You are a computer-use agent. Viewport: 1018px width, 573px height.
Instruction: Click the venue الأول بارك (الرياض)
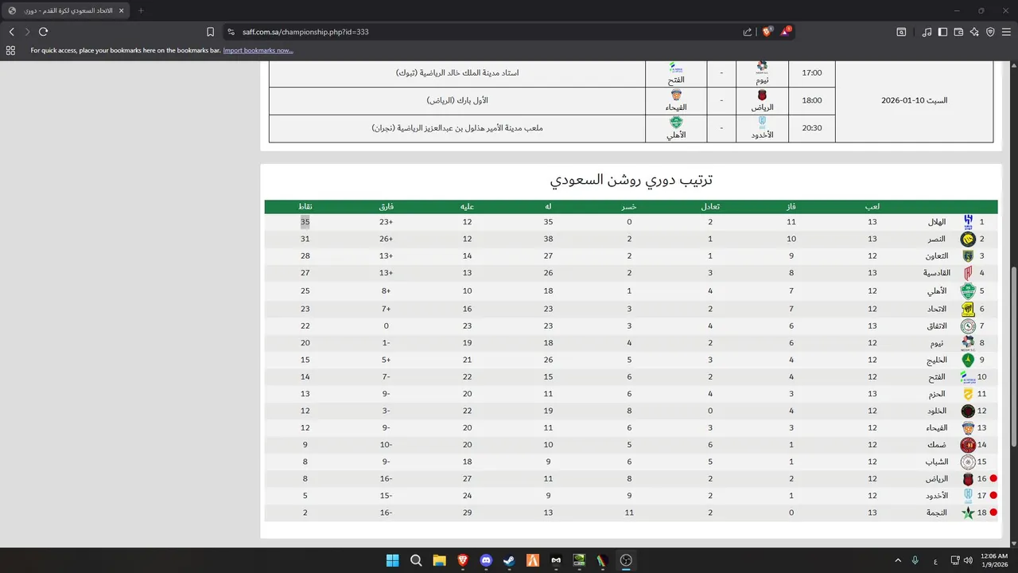click(x=457, y=101)
